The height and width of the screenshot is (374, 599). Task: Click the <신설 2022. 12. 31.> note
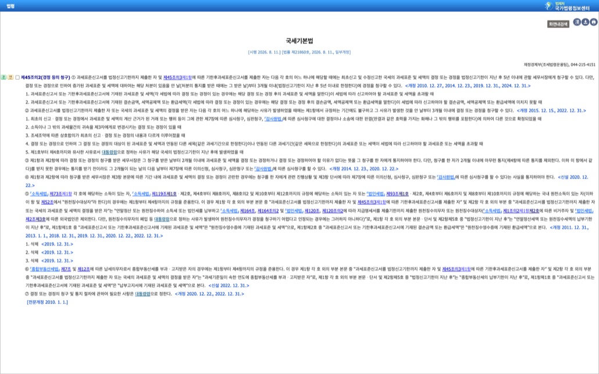click(x=229, y=286)
